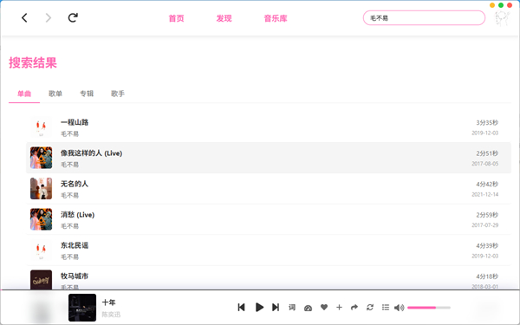Click artist 毛不易 under 一程山路
This screenshot has width=520, height=325.
point(69,134)
